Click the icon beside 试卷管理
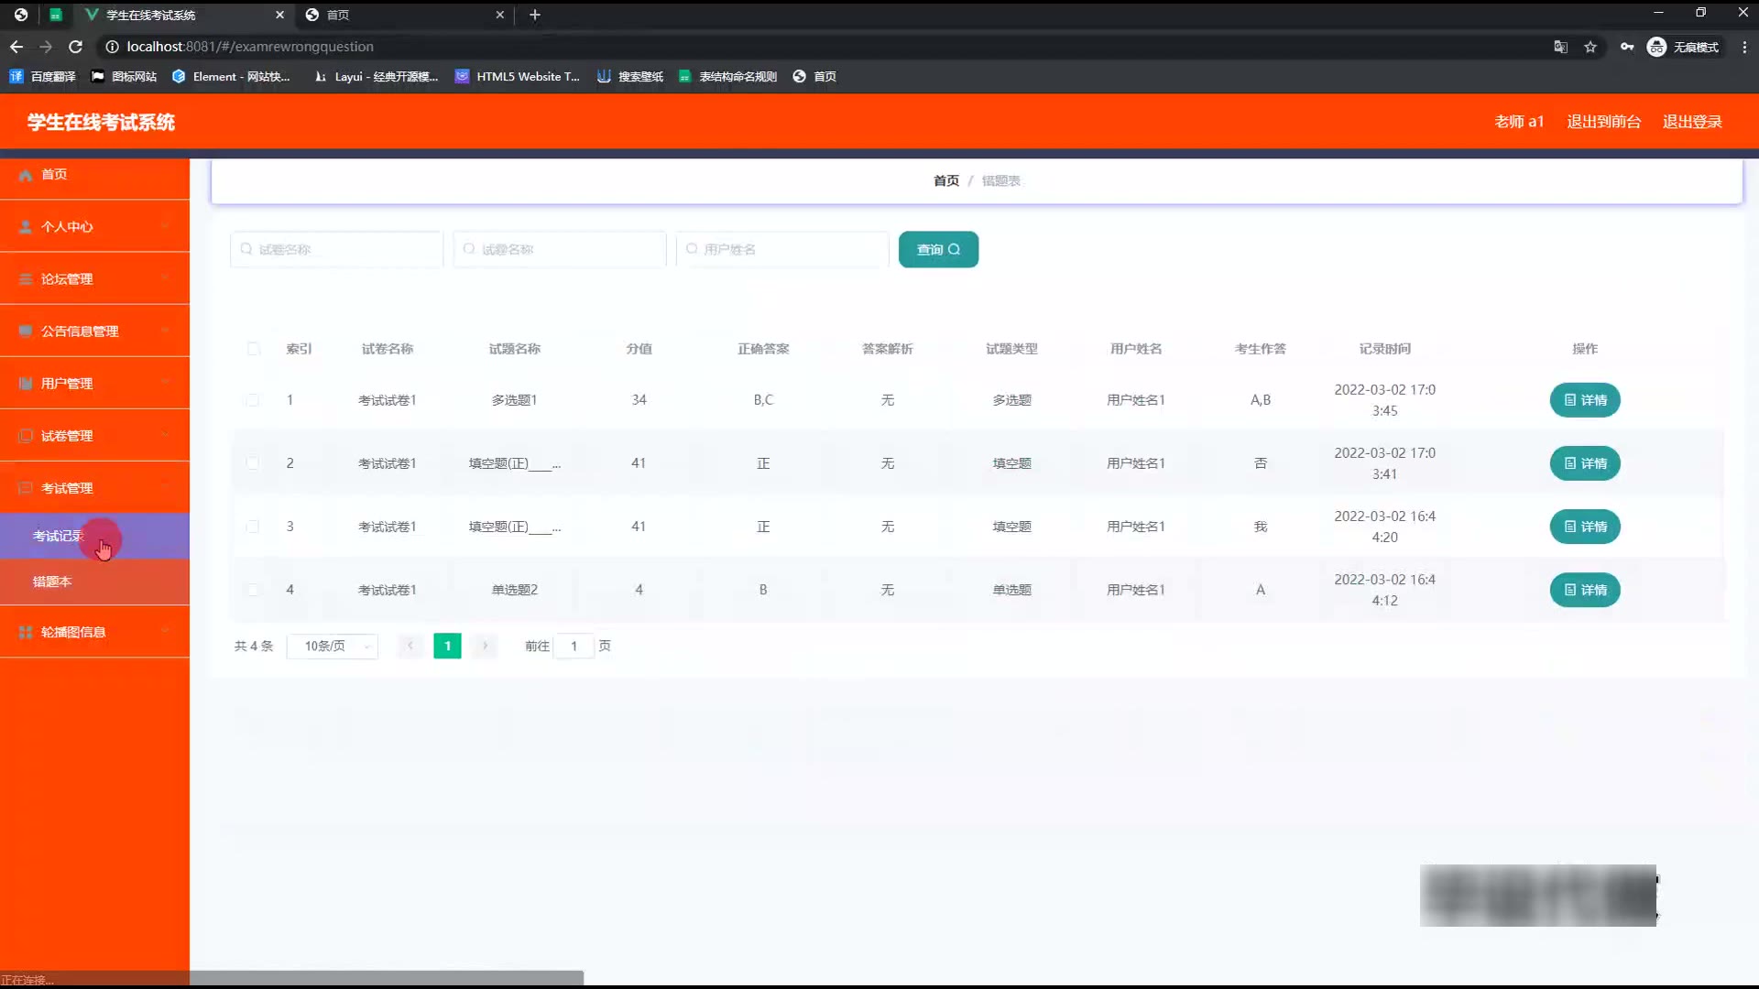The width and height of the screenshot is (1759, 989). pyautogui.click(x=26, y=436)
